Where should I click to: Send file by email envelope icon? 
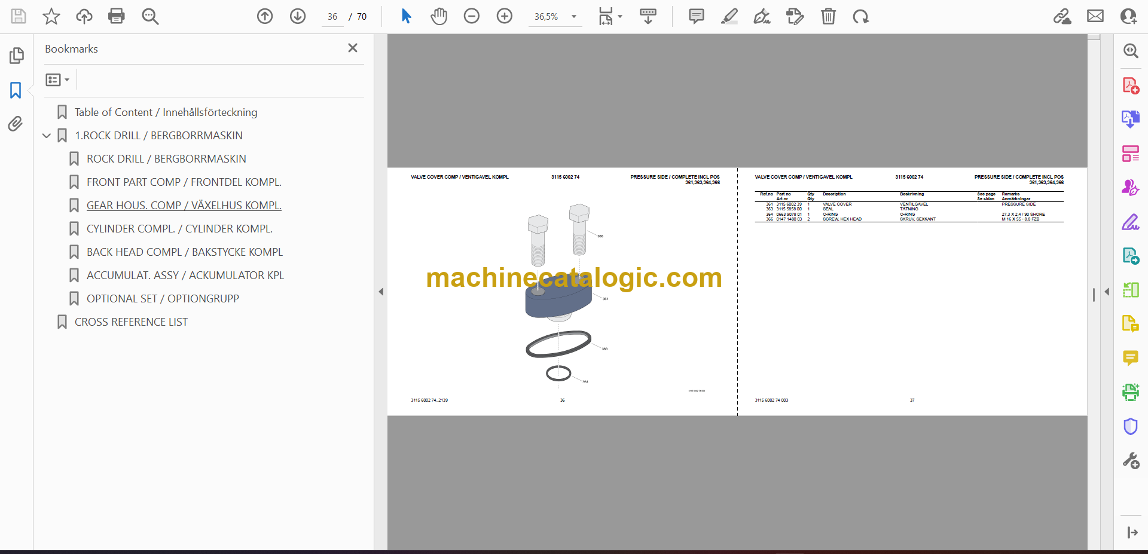click(x=1095, y=16)
